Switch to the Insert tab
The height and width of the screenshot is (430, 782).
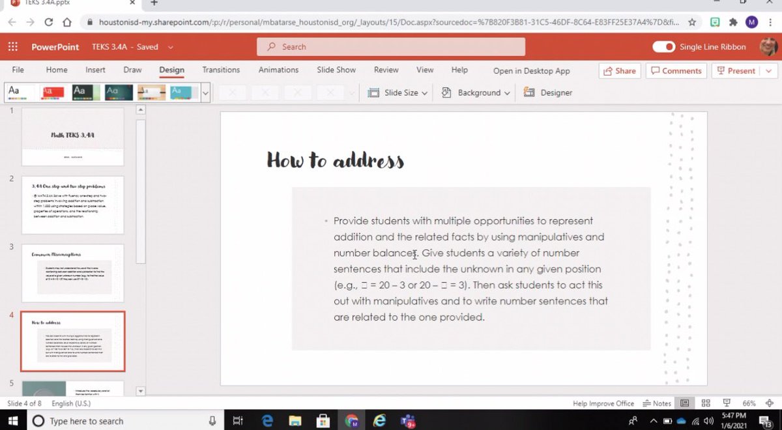[95, 70]
